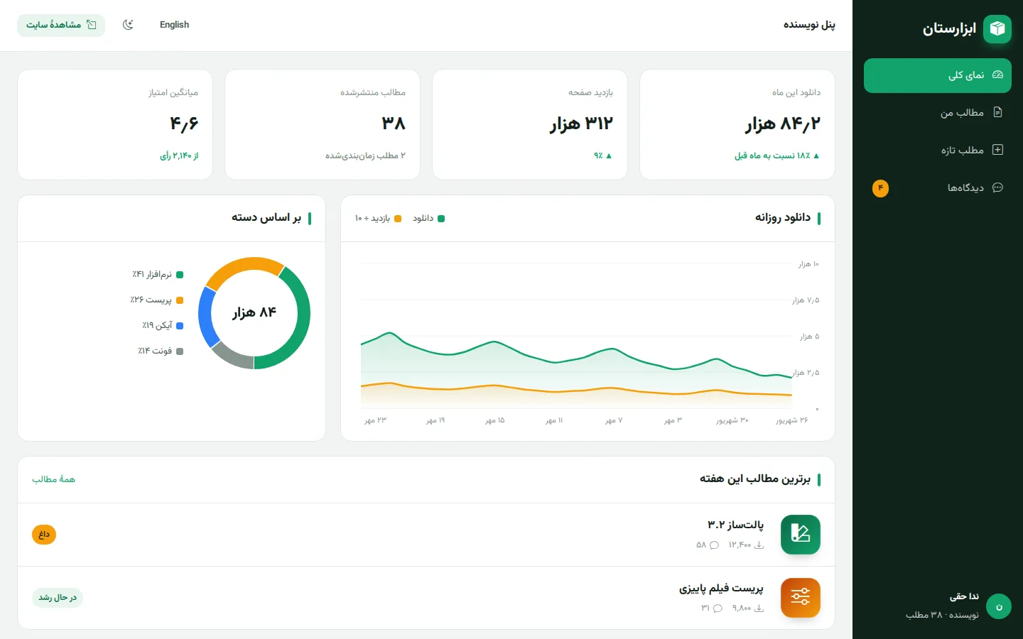Click the orange ۴ badge on دیدگاه‌ها
This screenshot has height=639, width=1023.
(x=880, y=188)
